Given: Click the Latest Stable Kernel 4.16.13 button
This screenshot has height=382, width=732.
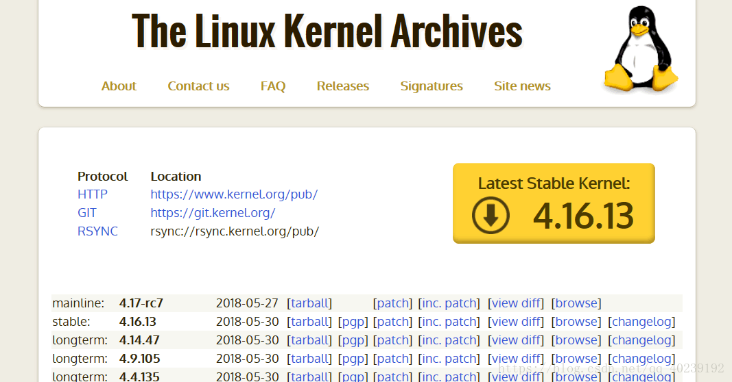Looking at the screenshot, I should 554,203.
